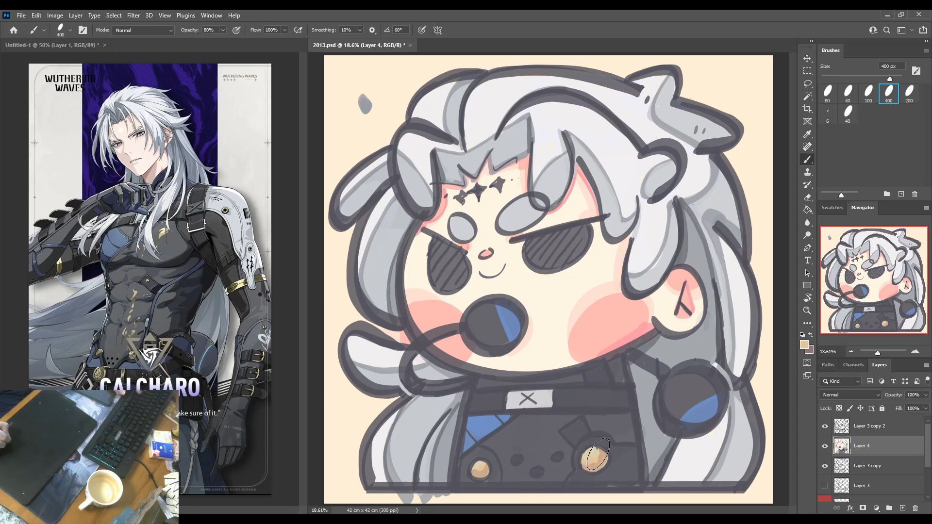
Task: Select the Rectangle shape tool
Action: pyautogui.click(x=807, y=285)
